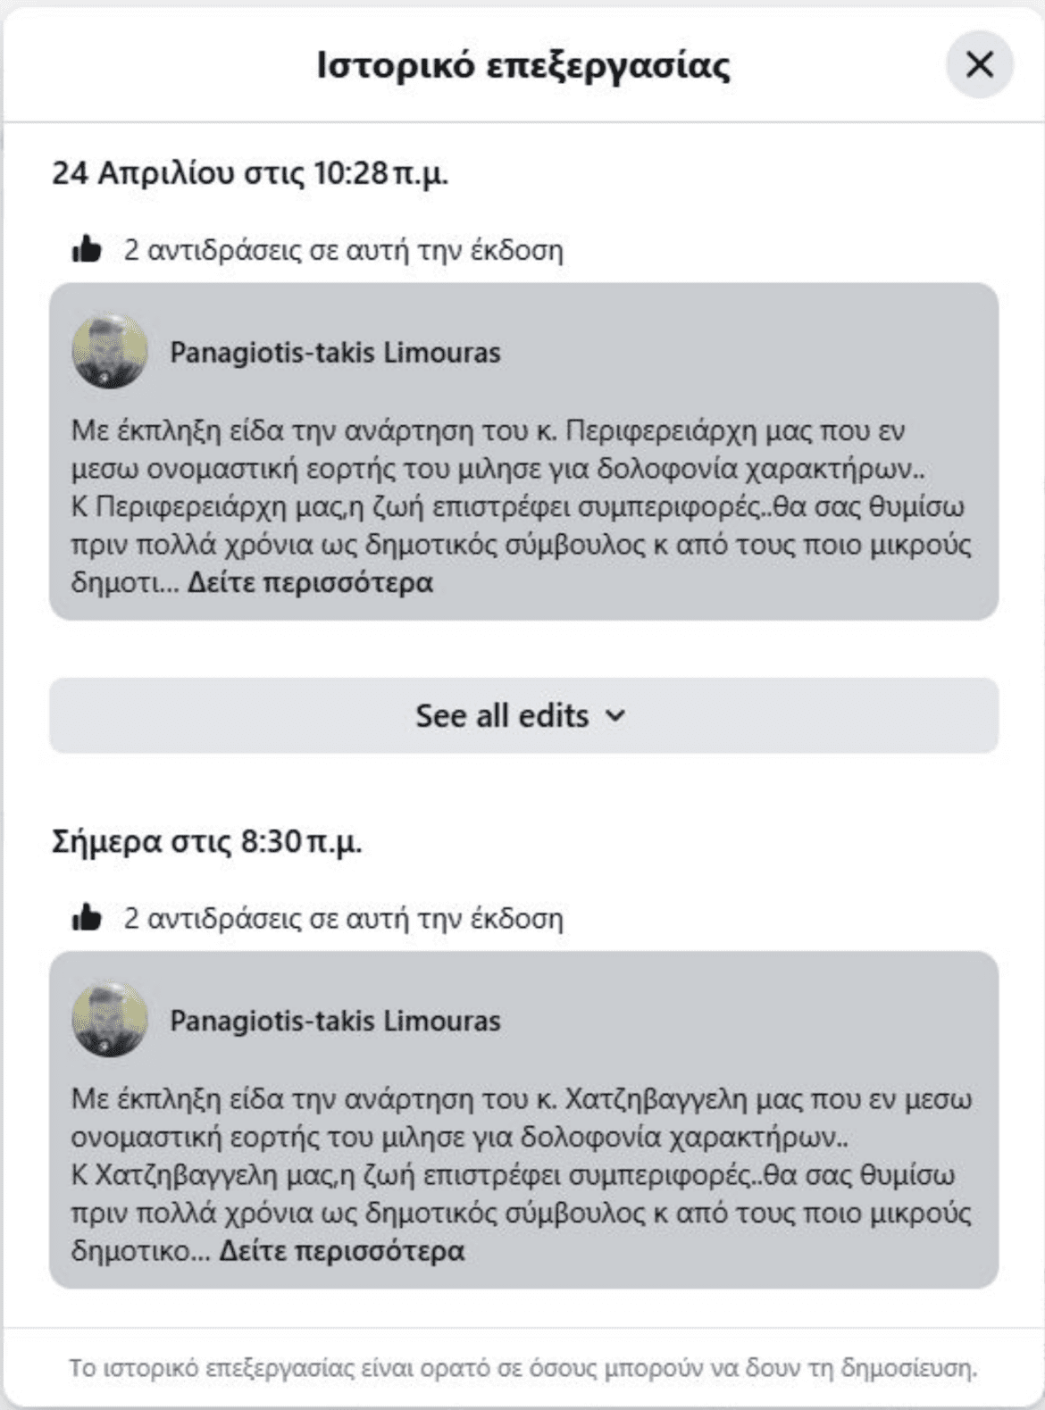Click the line "ονομαστική εορτής" in today's version
Viewport: 1045px width, 1410px height.
(x=459, y=1139)
